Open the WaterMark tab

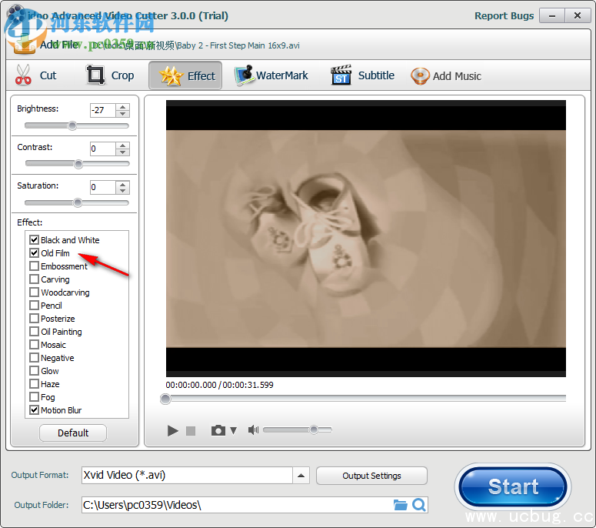[271, 75]
